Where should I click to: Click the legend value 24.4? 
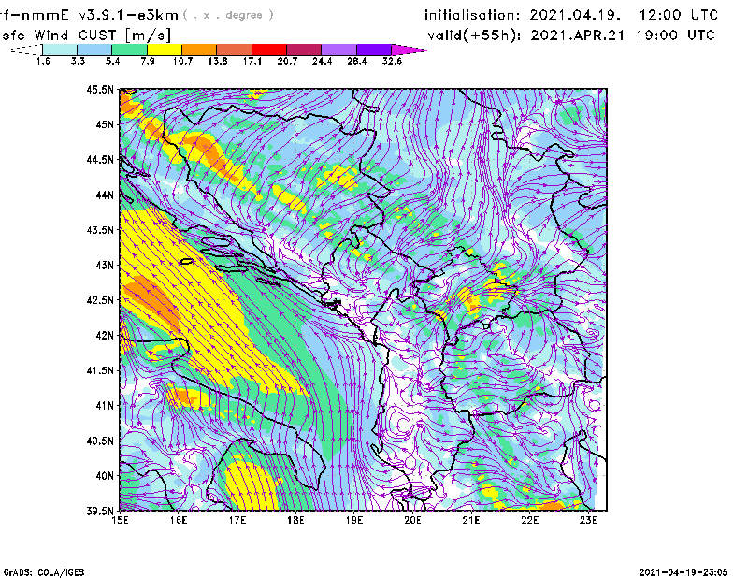pos(322,61)
